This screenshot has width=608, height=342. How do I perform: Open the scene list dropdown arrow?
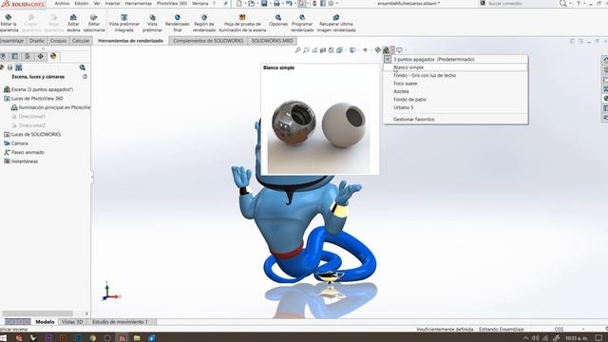[392, 50]
